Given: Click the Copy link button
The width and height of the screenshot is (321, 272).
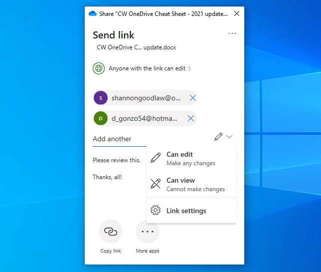Looking at the screenshot, I should pyautogui.click(x=111, y=237).
